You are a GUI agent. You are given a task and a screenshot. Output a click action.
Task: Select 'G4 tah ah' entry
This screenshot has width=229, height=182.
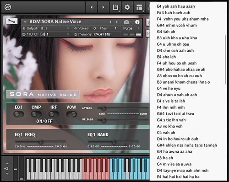166,32
